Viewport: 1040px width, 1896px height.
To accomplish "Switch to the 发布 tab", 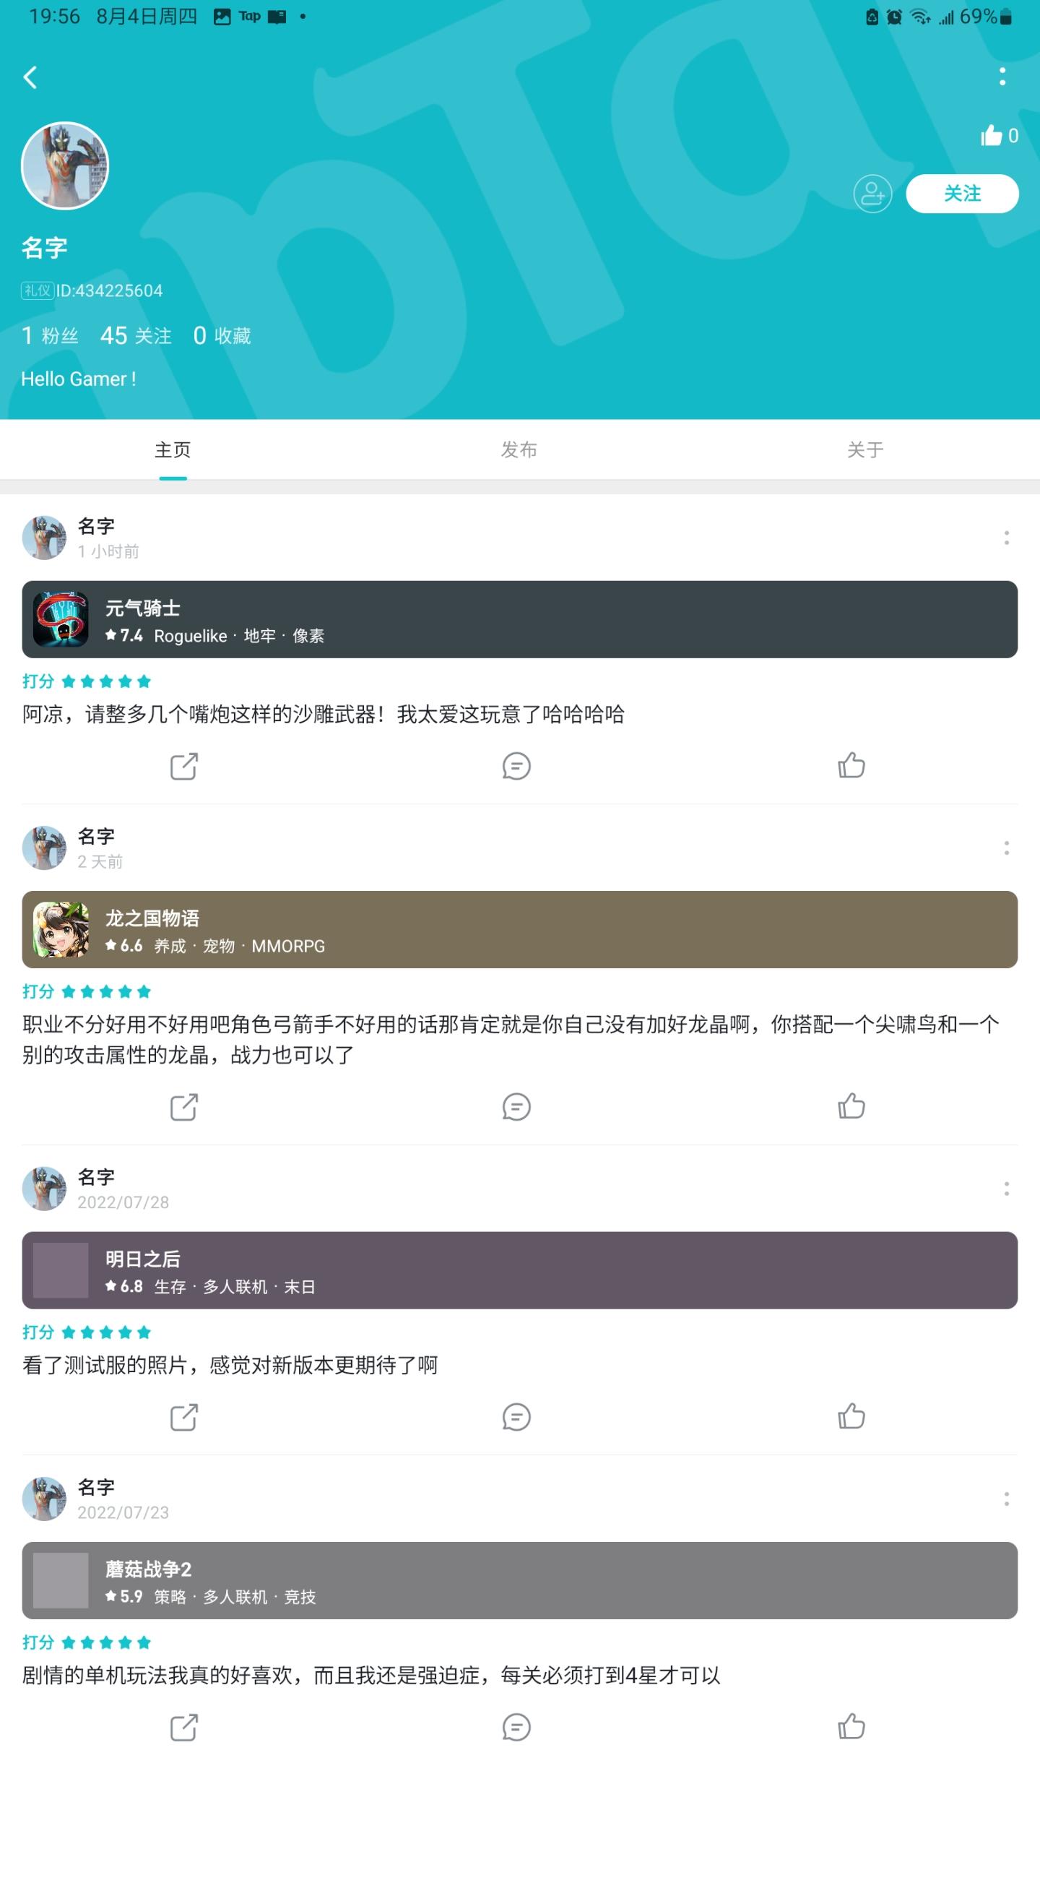I will 519,449.
